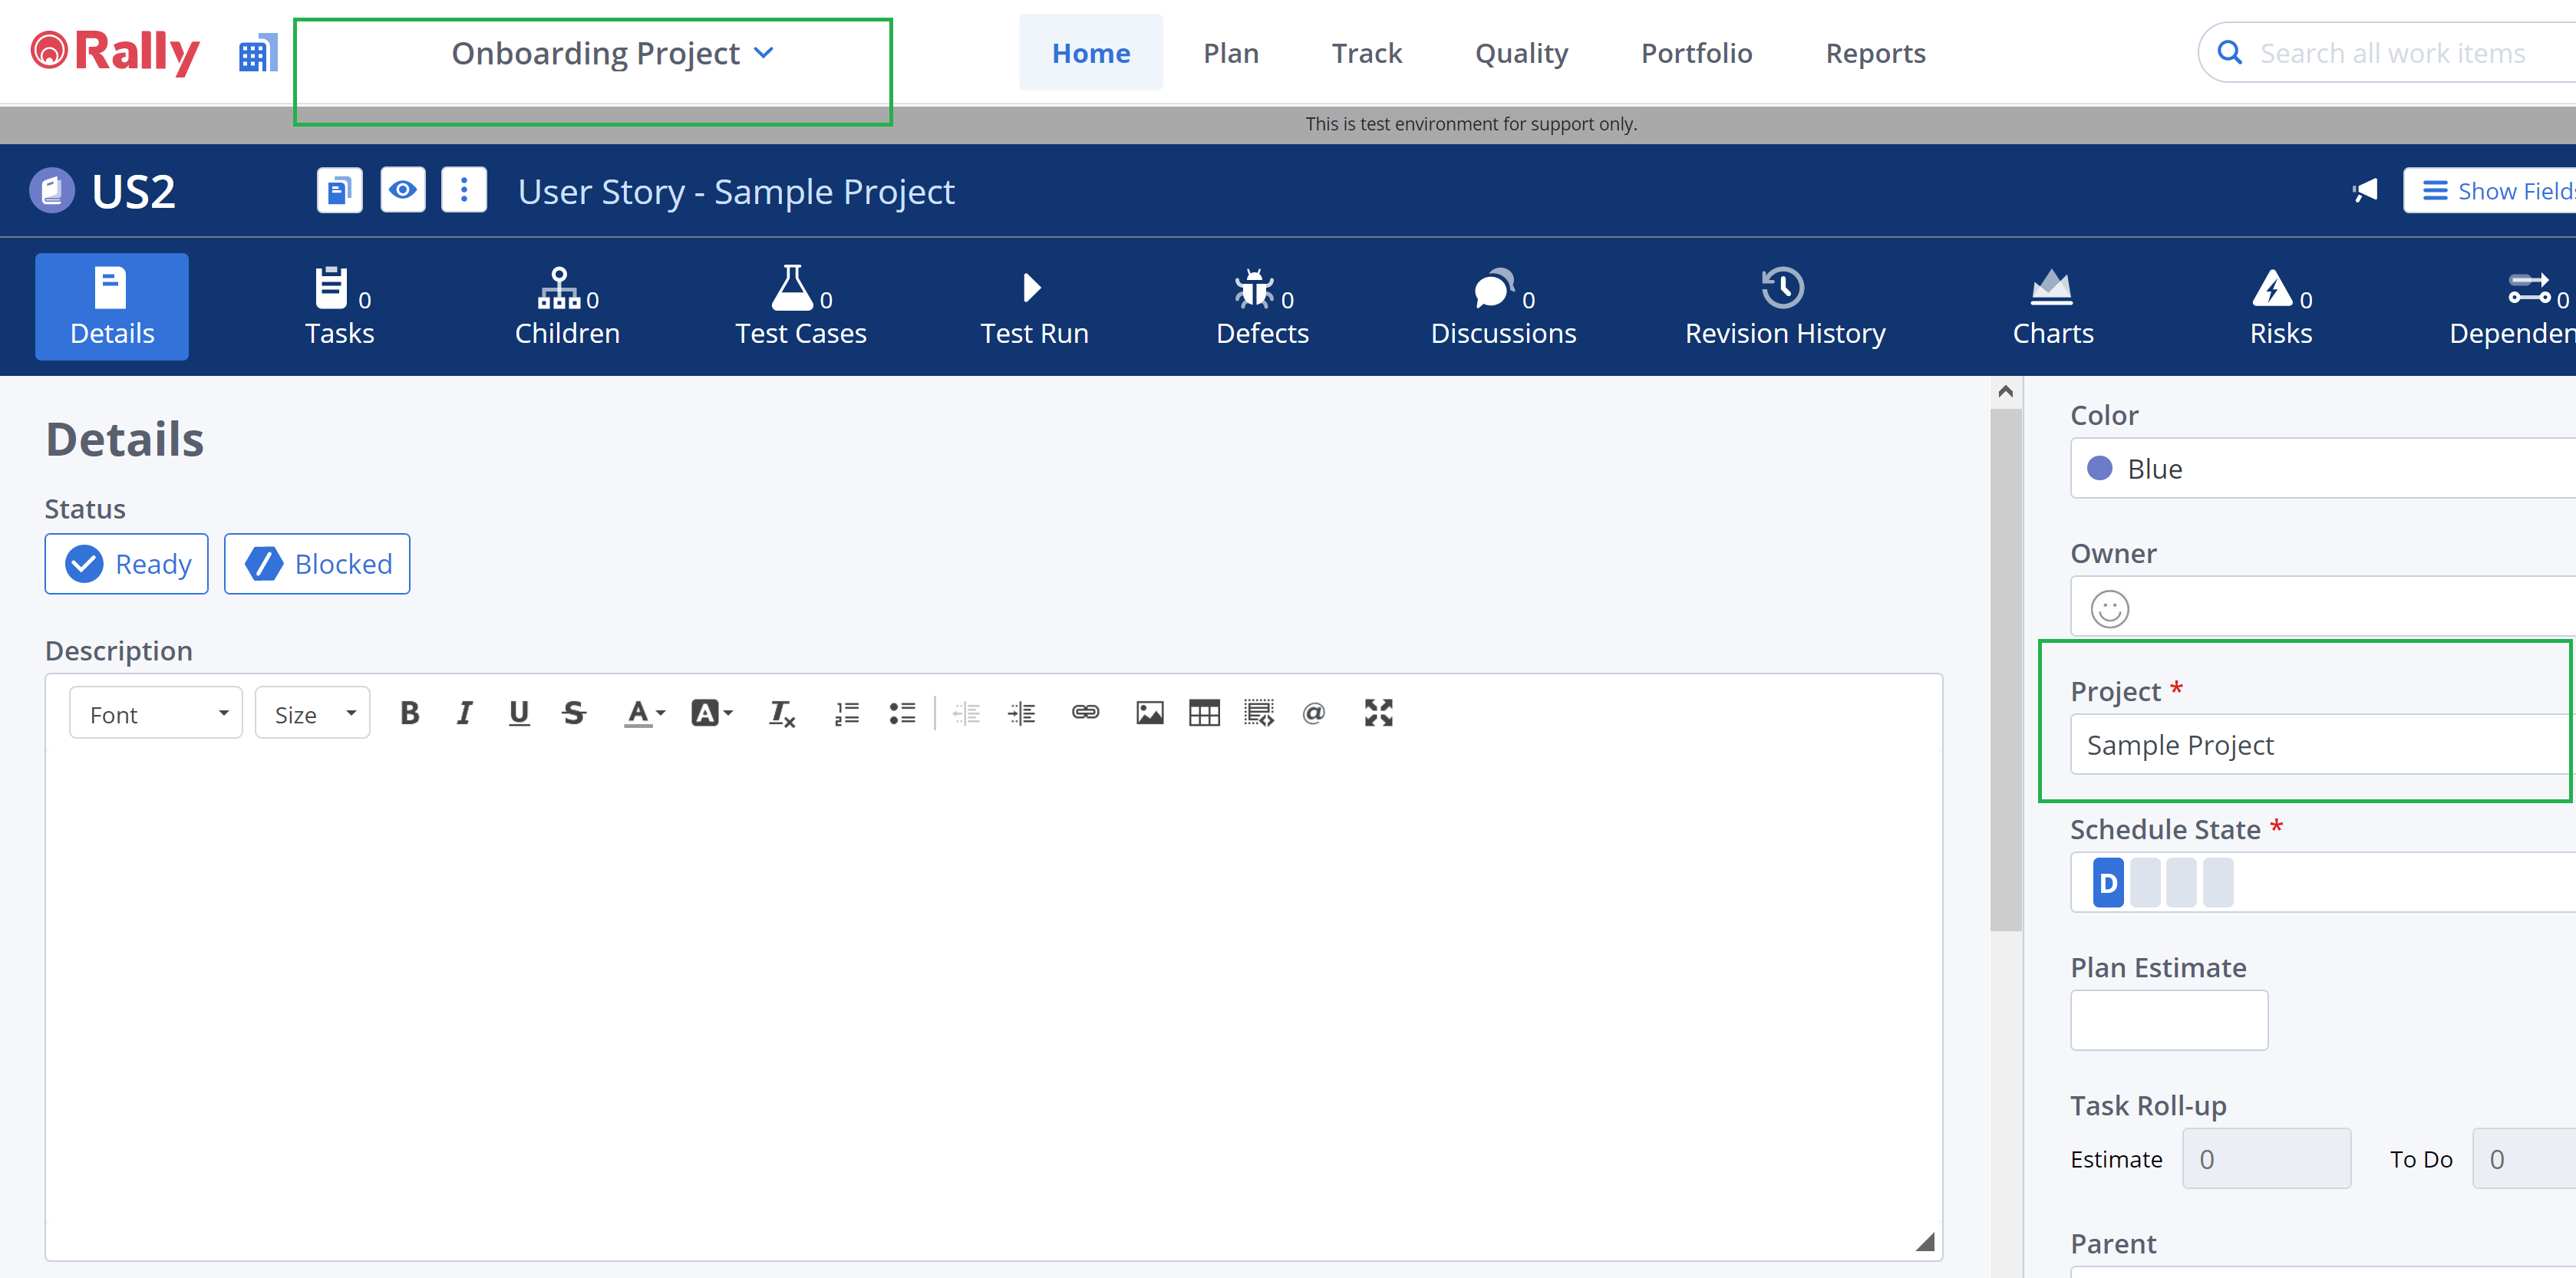The height and width of the screenshot is (1278, 2576).
Task: Click the @ mention icon
Action: [x=1313, y=713]
